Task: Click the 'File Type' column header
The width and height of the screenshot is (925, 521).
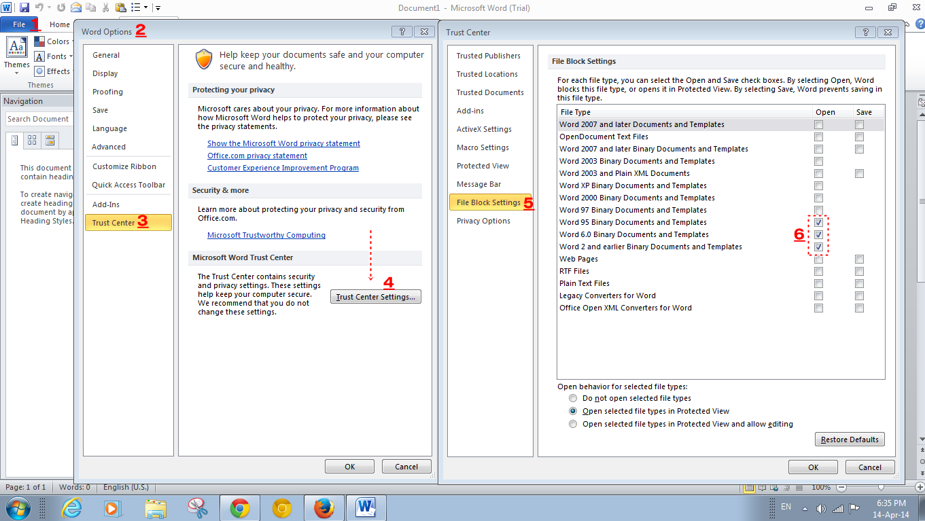Action: tap(684, 112)
